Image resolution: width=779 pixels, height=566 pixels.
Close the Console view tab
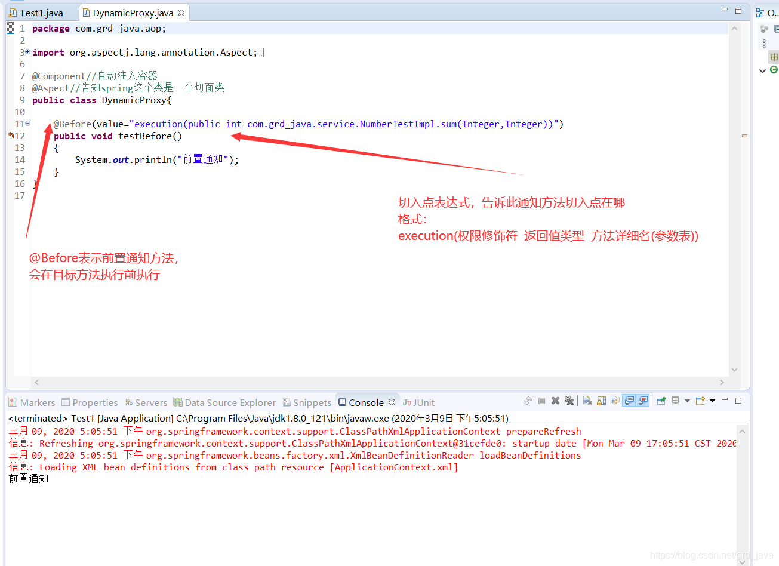tap(392, 402)
